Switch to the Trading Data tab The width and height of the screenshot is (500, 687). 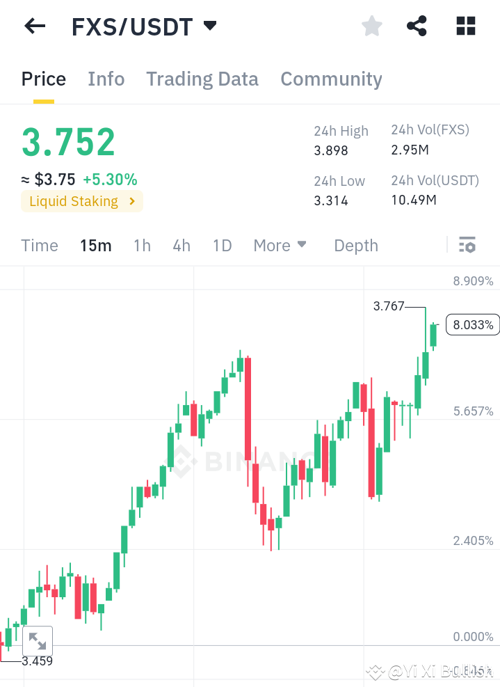[x=202, y=79]
